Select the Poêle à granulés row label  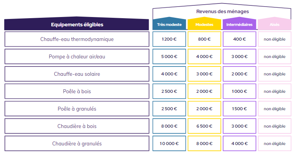(77, 109)
